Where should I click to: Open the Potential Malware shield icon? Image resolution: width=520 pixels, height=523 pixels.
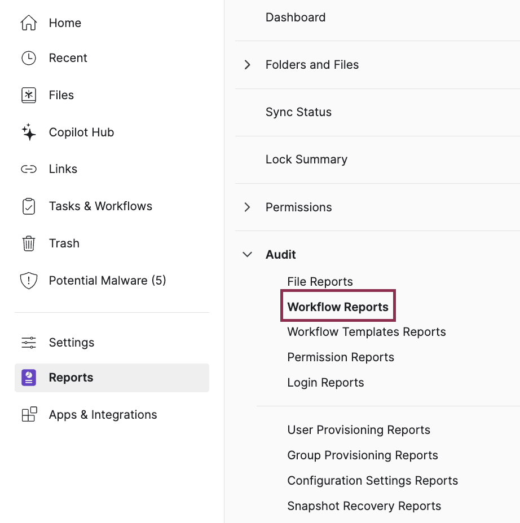coord(29,280)
